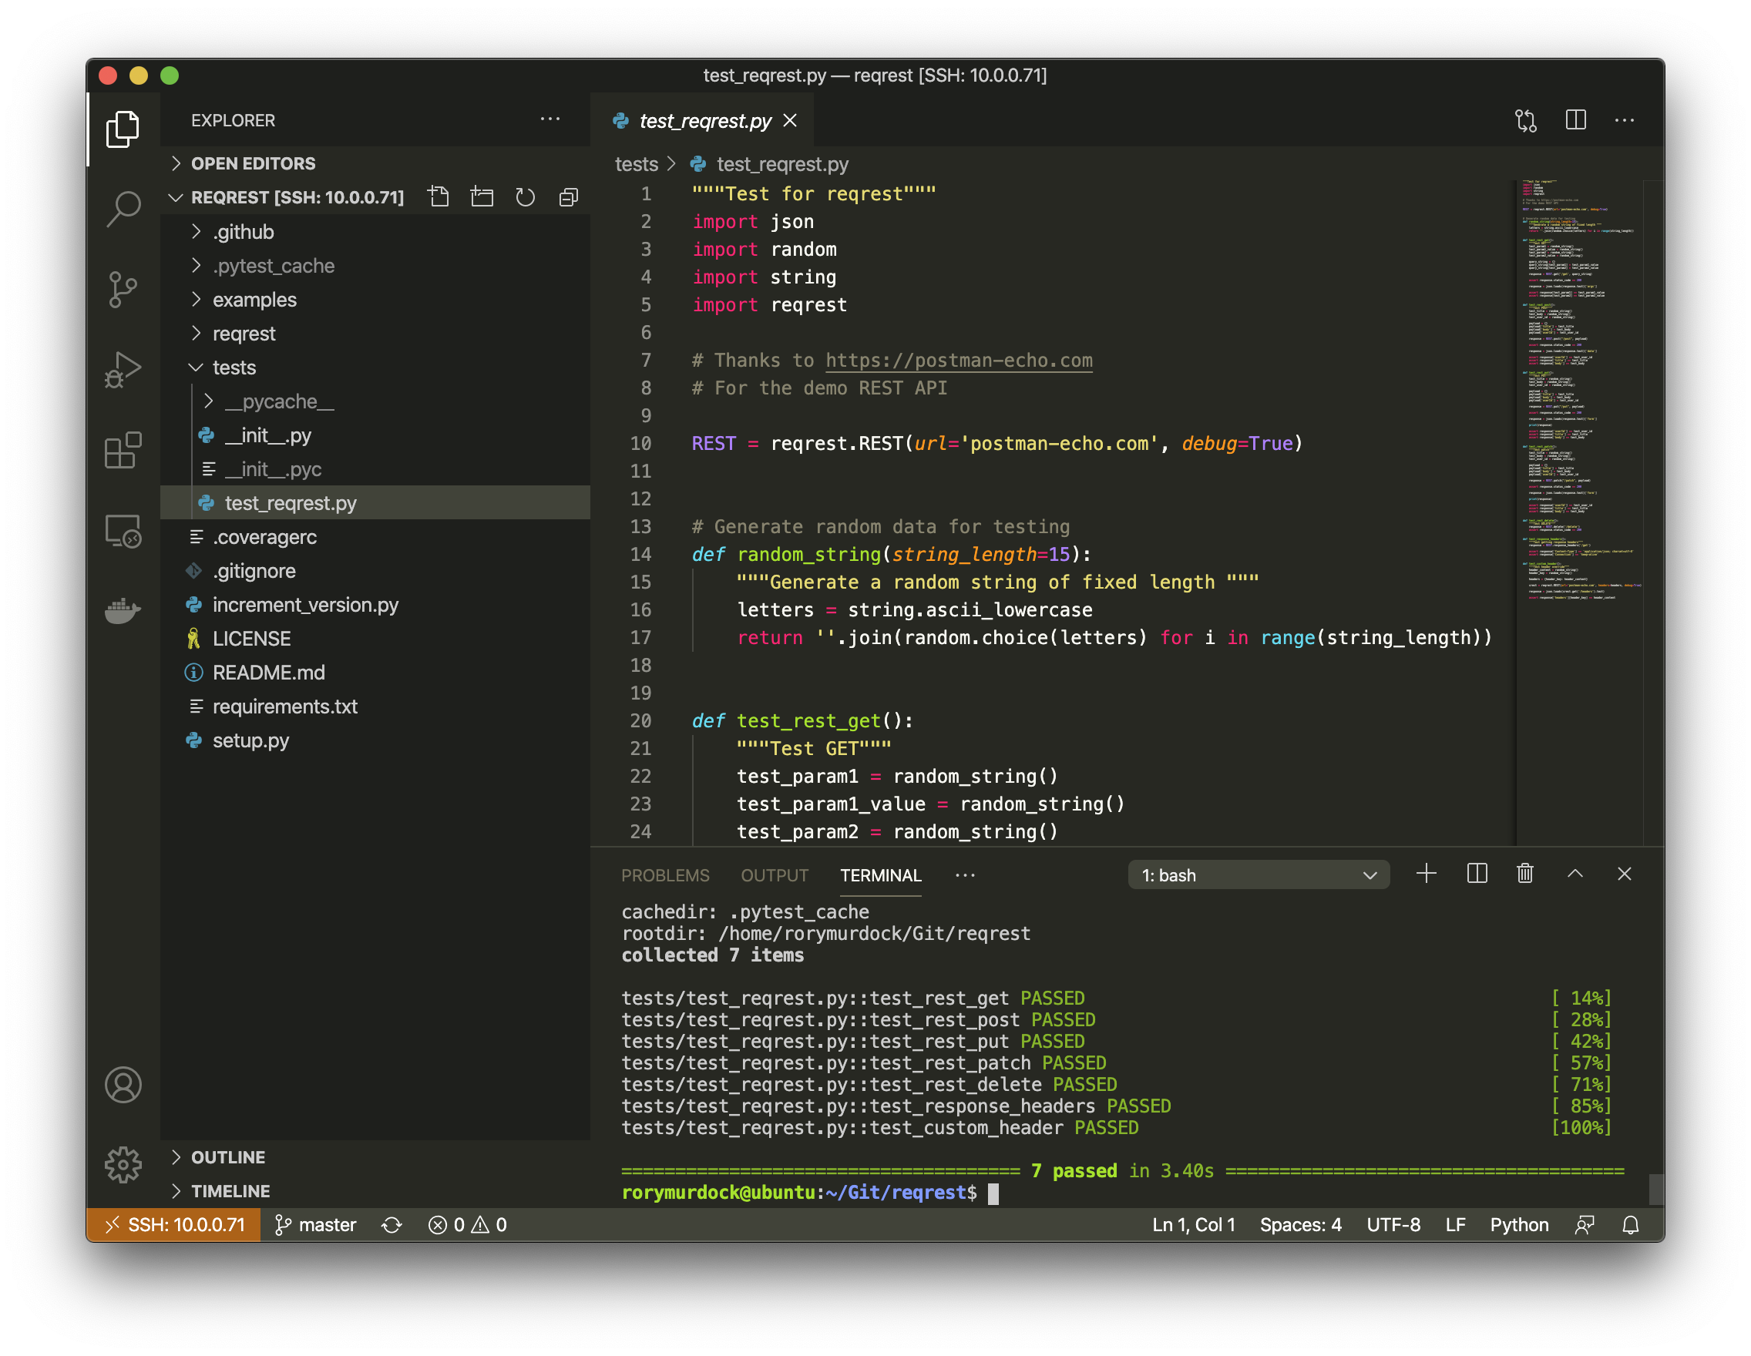Expand the OUTLINE section
Image resolution: width=1751 pixels, height=1356 pixels.
(x=375, y=1157)
